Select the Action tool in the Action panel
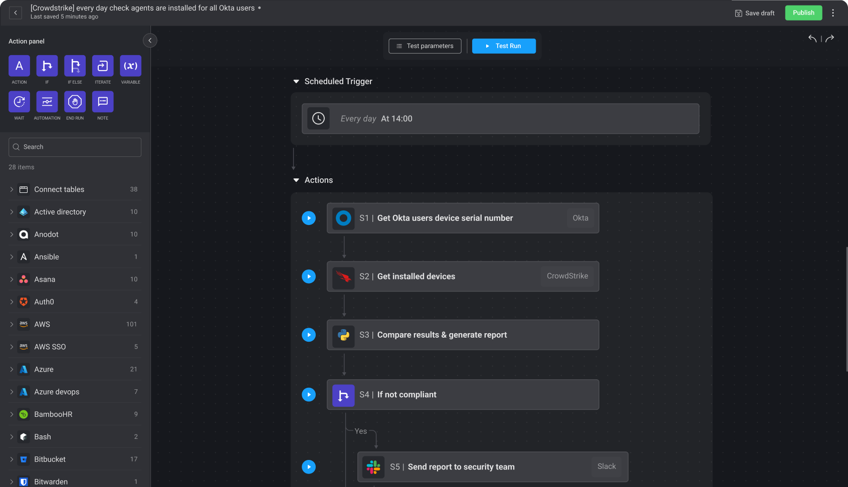 coord(19,66)
